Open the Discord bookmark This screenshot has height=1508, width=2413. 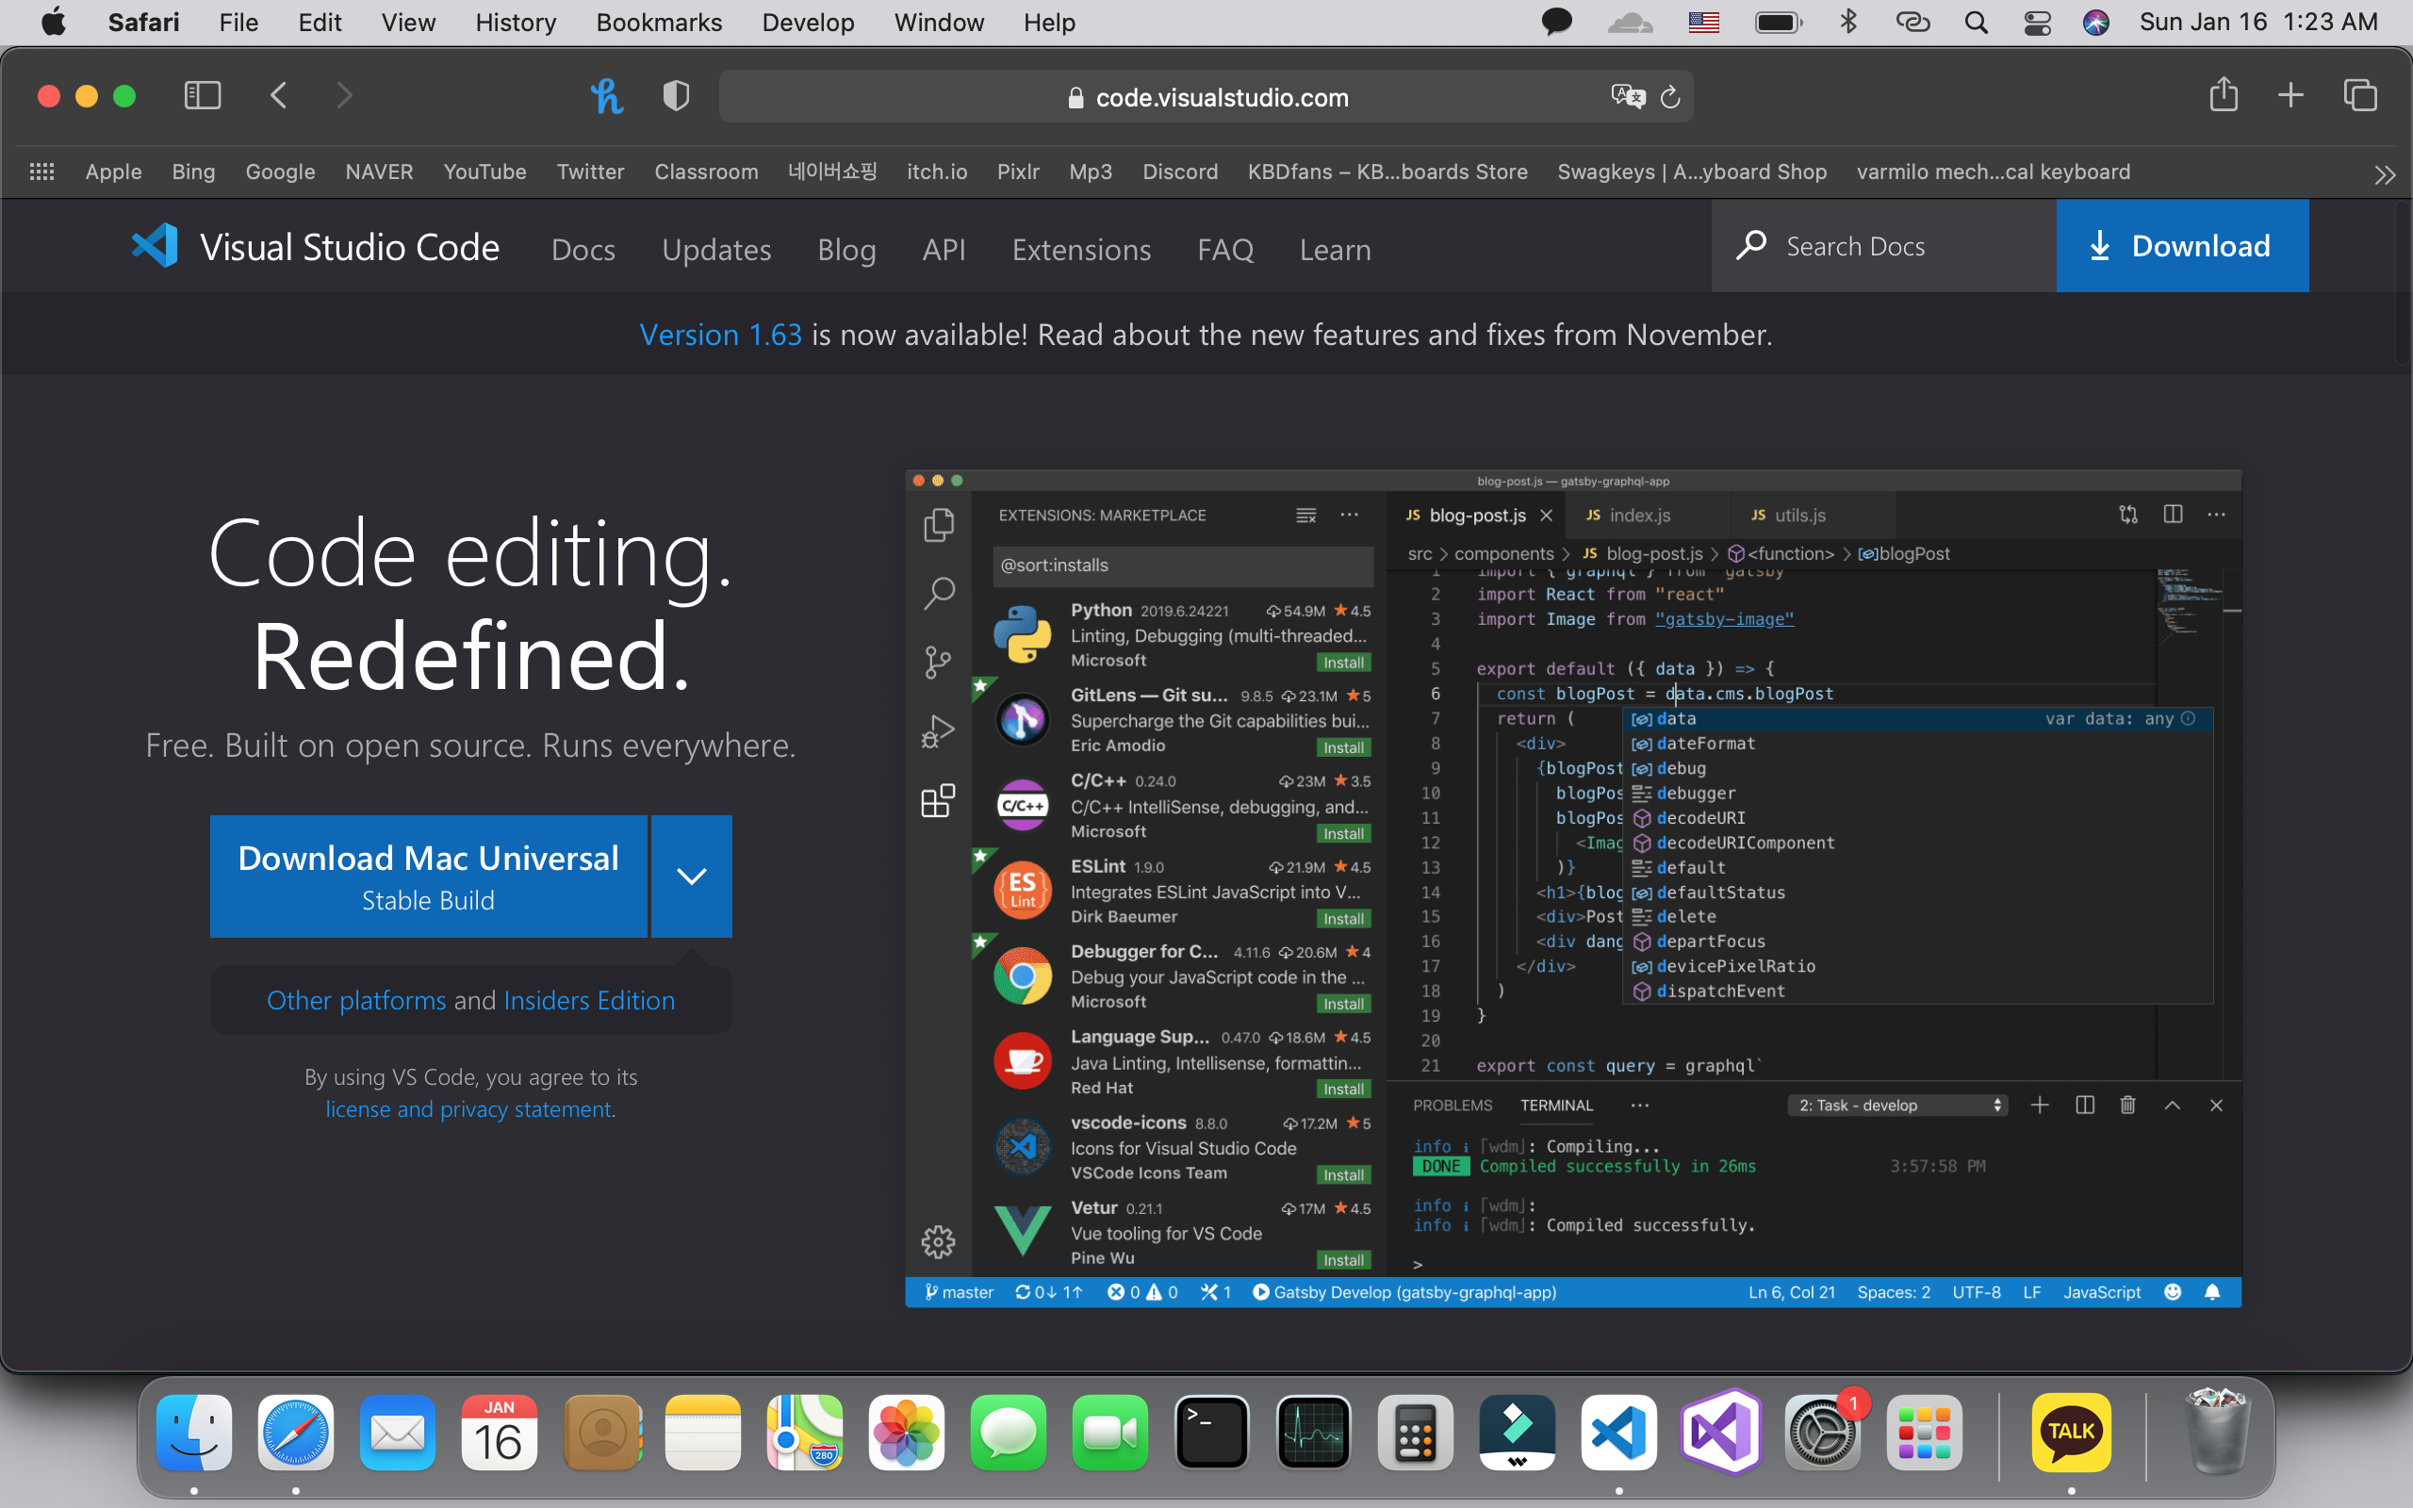coord(1179,172)
